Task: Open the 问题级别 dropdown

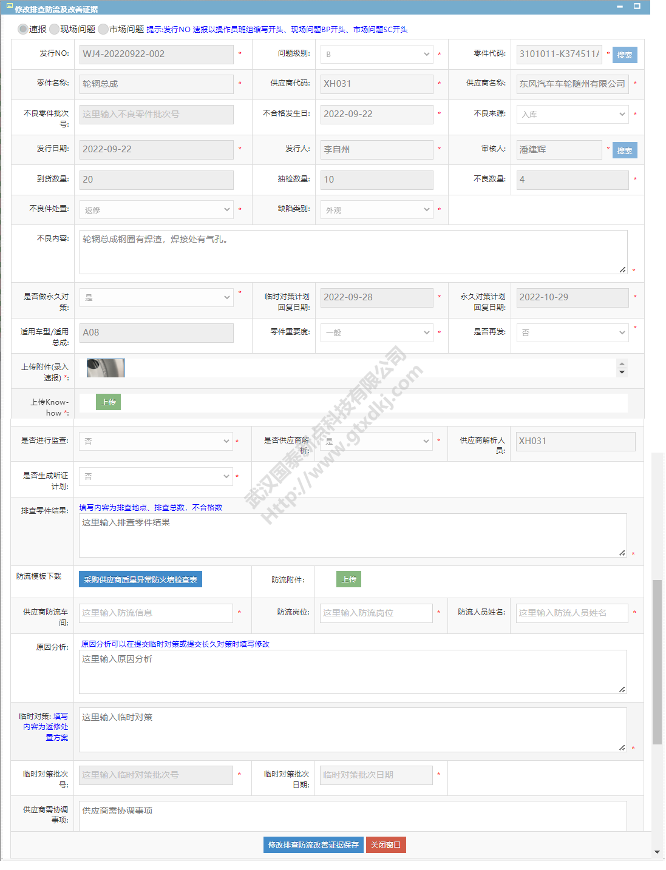Action: point(376,55)
